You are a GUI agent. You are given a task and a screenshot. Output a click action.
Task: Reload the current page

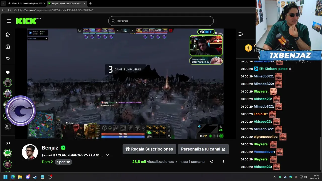pos(9,10)
